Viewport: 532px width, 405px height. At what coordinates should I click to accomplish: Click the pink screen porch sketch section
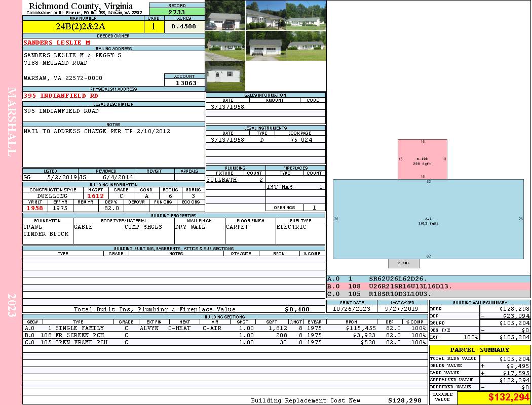point(423,159)
